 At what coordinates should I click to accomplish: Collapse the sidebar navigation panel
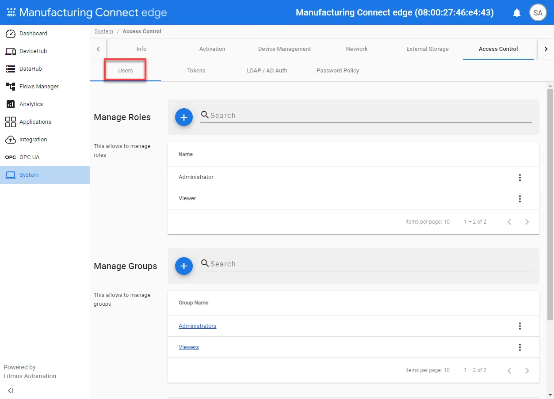(11, 391)
